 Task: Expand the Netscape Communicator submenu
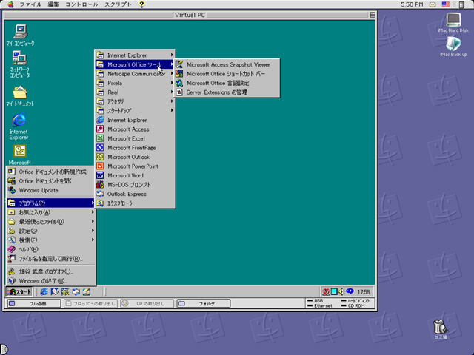click(x=135, y=74)
